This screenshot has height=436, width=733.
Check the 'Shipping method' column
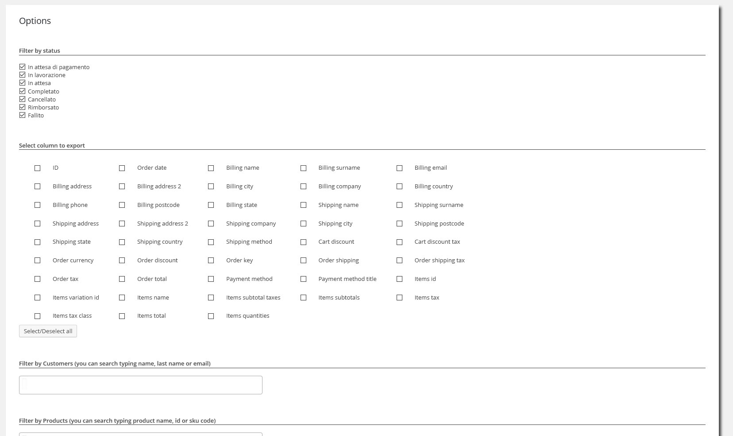(x=211, y=242)
